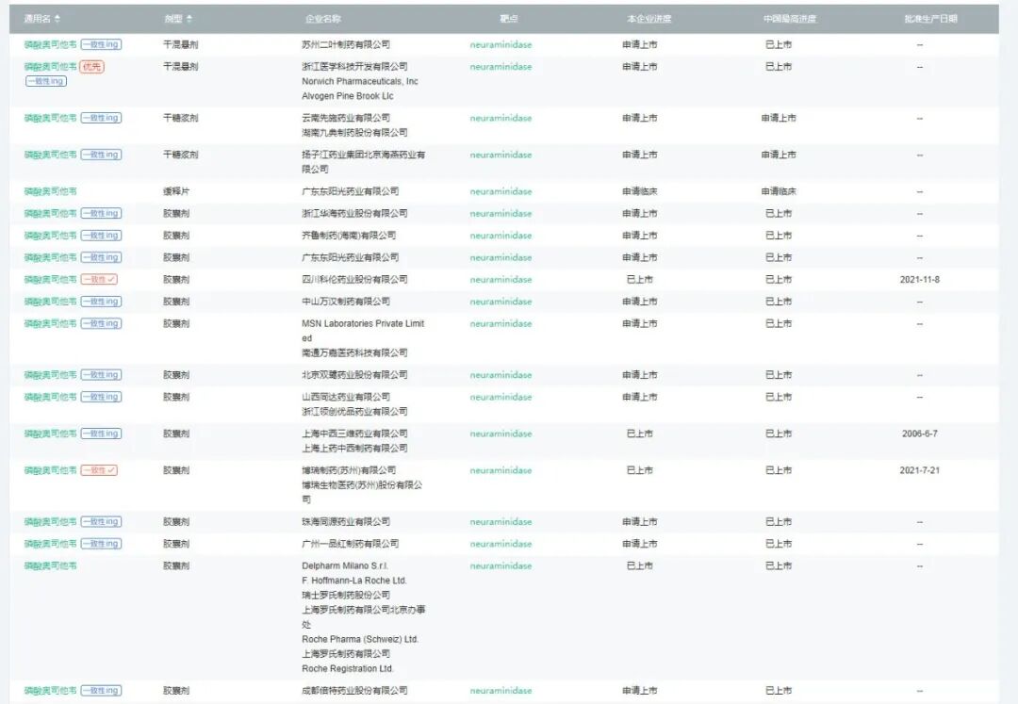Select approval date 2021-11-8
The height and width of the screenshot is (704, 1018).
pyautogui.click(x=919, y=280)
